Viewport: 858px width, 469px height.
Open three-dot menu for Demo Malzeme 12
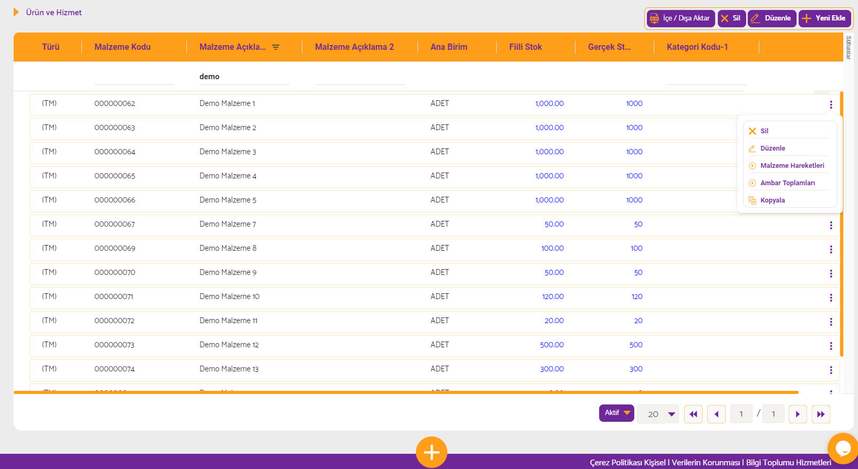click(831, 346)
